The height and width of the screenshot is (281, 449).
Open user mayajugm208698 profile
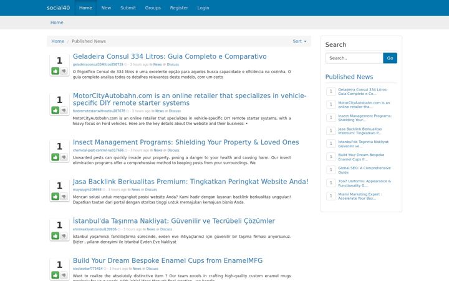(87, 190)
